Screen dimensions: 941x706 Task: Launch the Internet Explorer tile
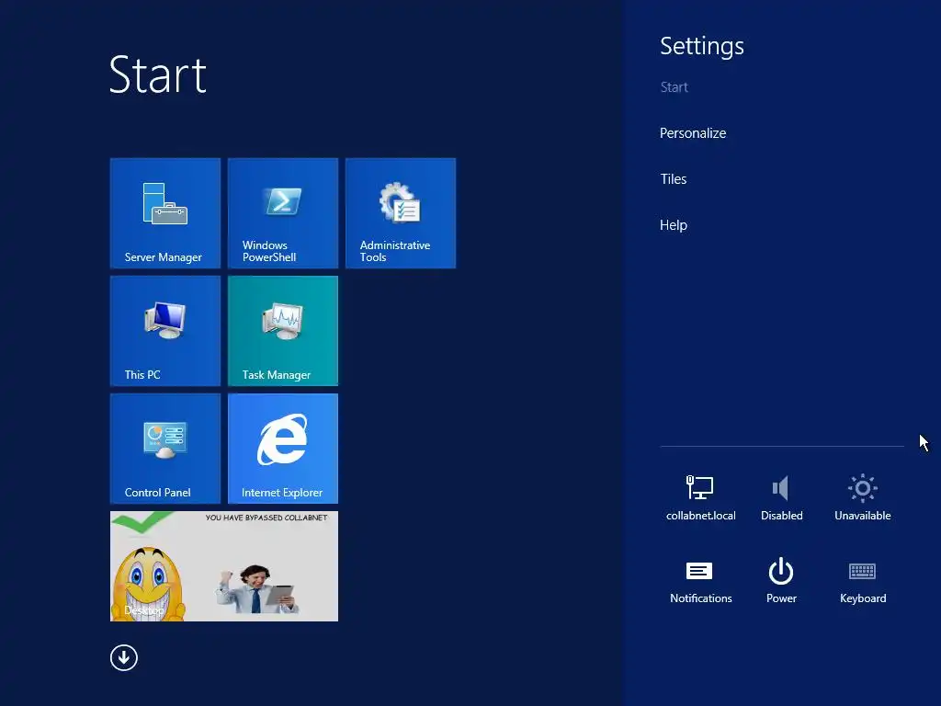pos(283,449)
